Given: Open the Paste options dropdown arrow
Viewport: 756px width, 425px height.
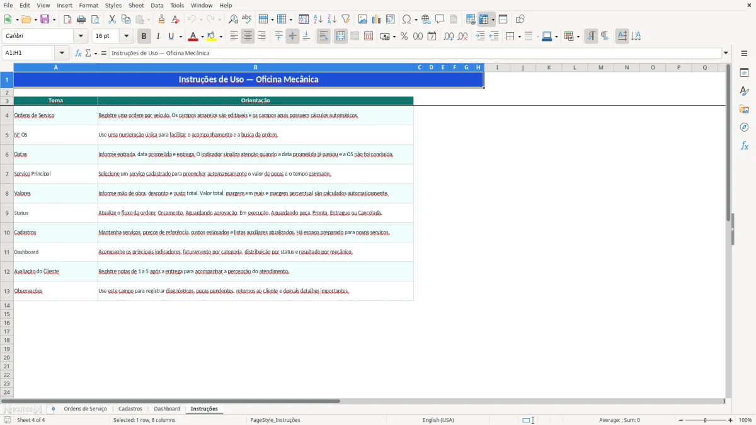Looking at the screenshot, I should (x=149, y=20).
